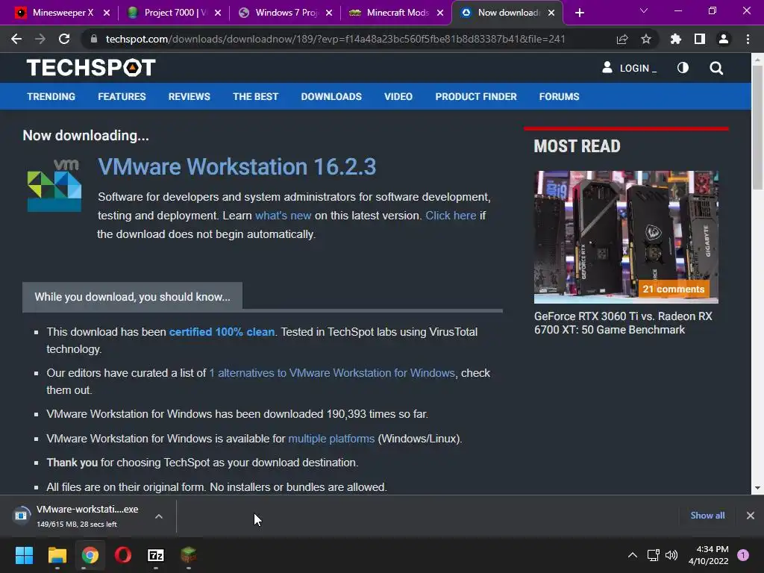
Task: Open the multiple platforms link
Action: pyautogui.click(x=331, y=439)
